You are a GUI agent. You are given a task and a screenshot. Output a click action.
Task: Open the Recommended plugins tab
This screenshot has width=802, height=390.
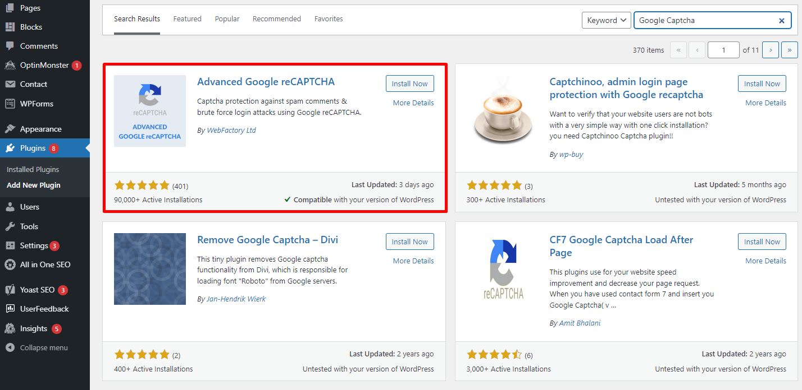[x=277, y=19]
